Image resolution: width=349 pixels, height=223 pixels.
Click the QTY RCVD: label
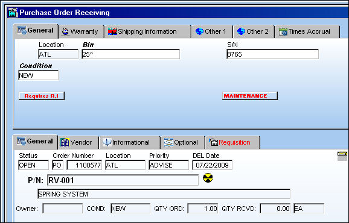pyautogui.click(x=239, y=209)
